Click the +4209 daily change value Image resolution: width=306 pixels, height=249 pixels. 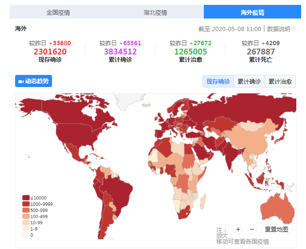270,43
